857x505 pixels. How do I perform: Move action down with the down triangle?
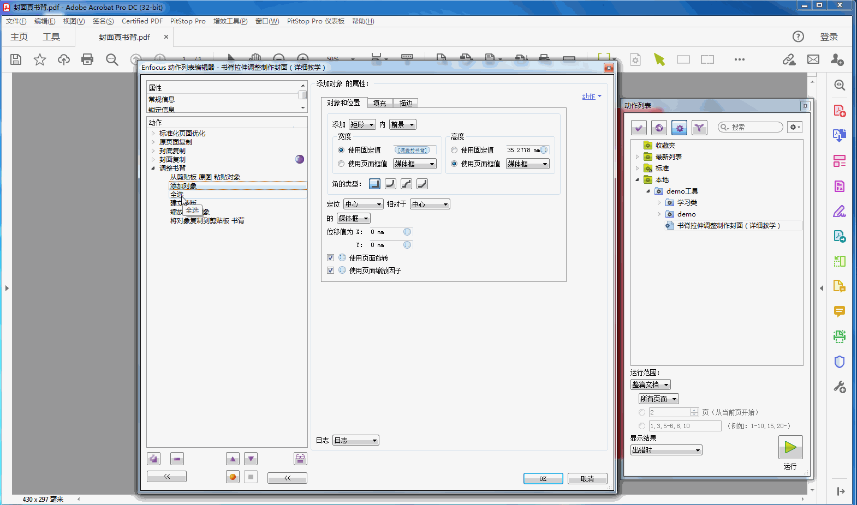click(x=251, y=459)
